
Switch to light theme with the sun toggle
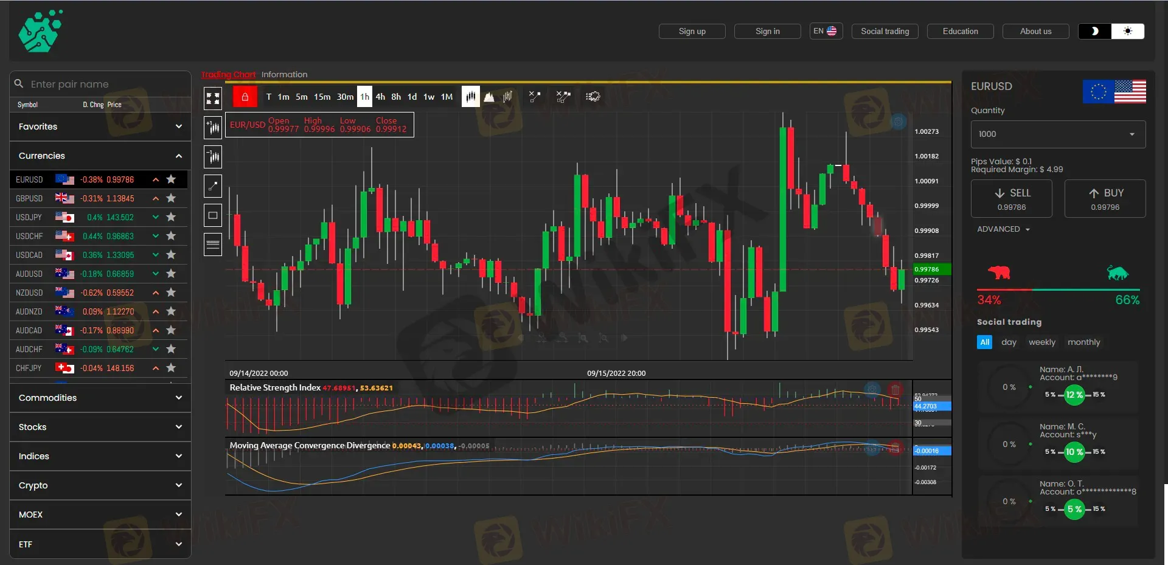[1128, 31]
